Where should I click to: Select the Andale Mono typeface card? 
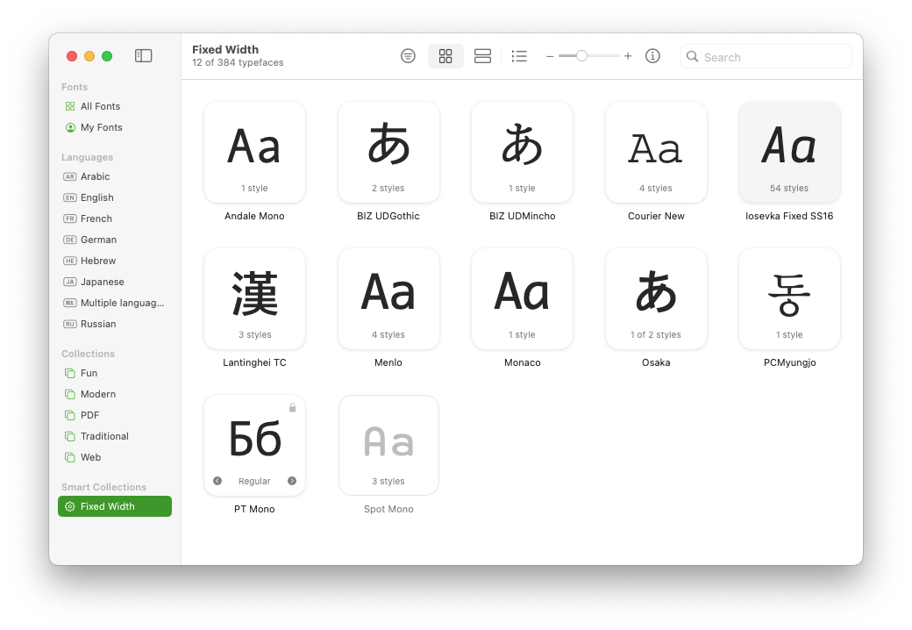(255, 153)
